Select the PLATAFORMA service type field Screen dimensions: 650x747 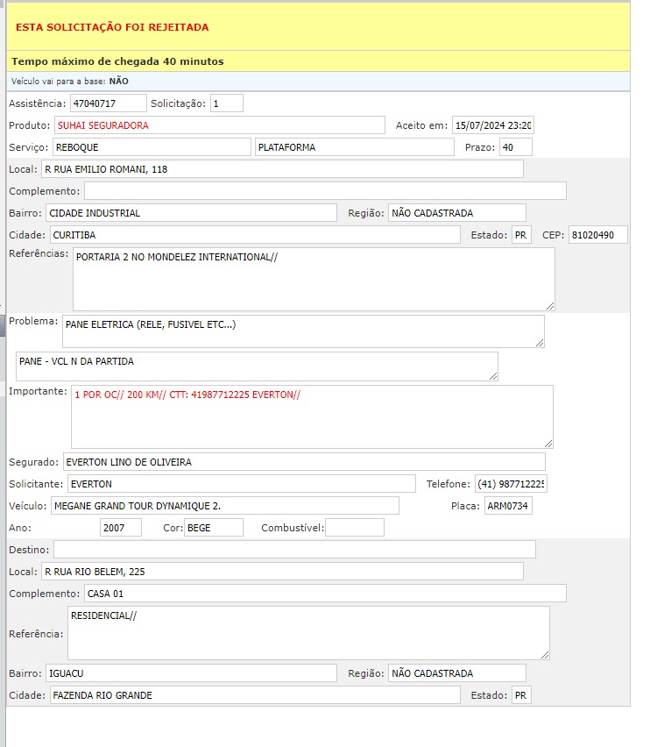point(354,147)
